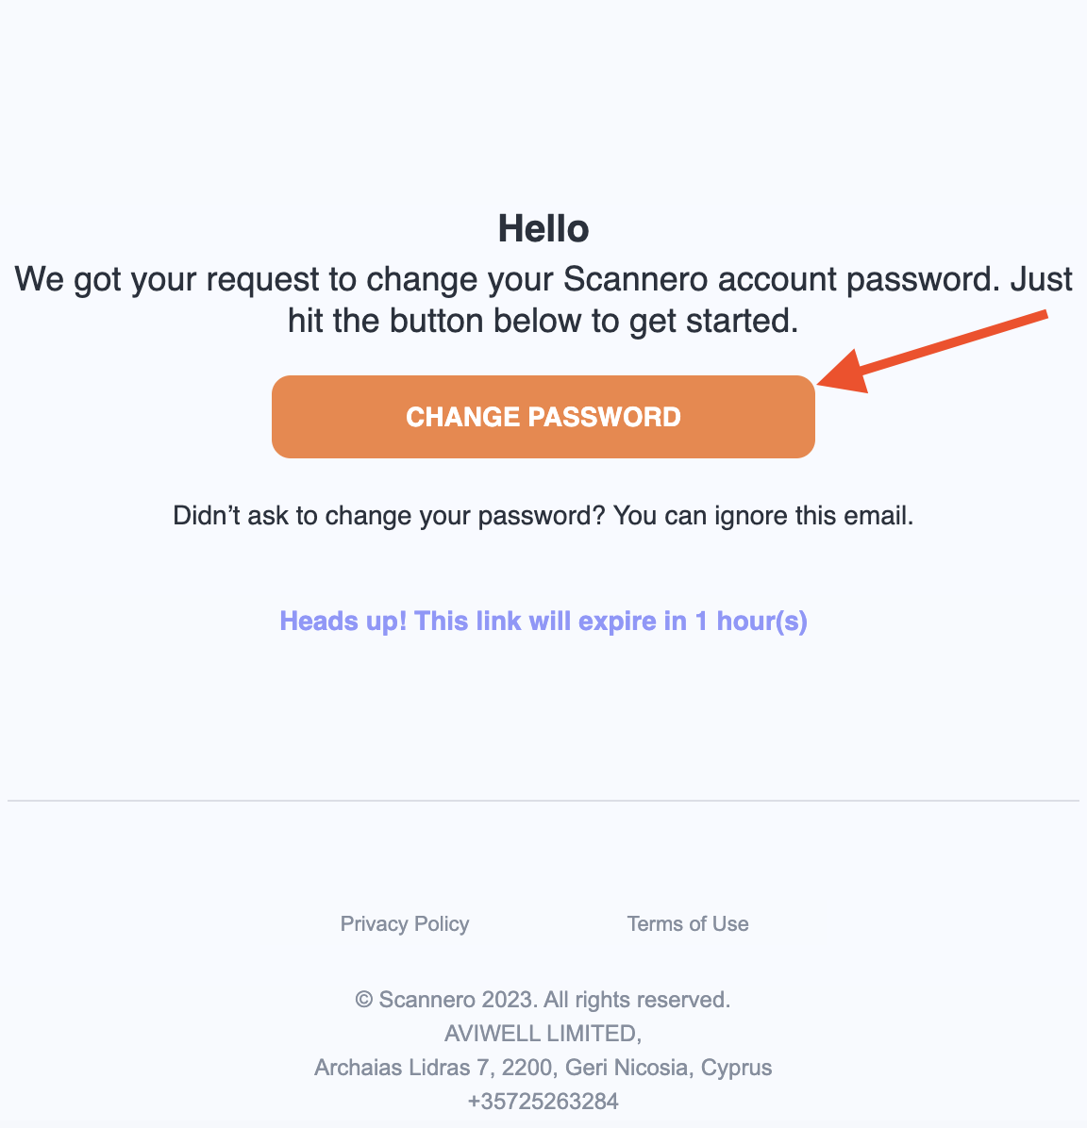Click the copyright symbol in footer

[364, 1000]
